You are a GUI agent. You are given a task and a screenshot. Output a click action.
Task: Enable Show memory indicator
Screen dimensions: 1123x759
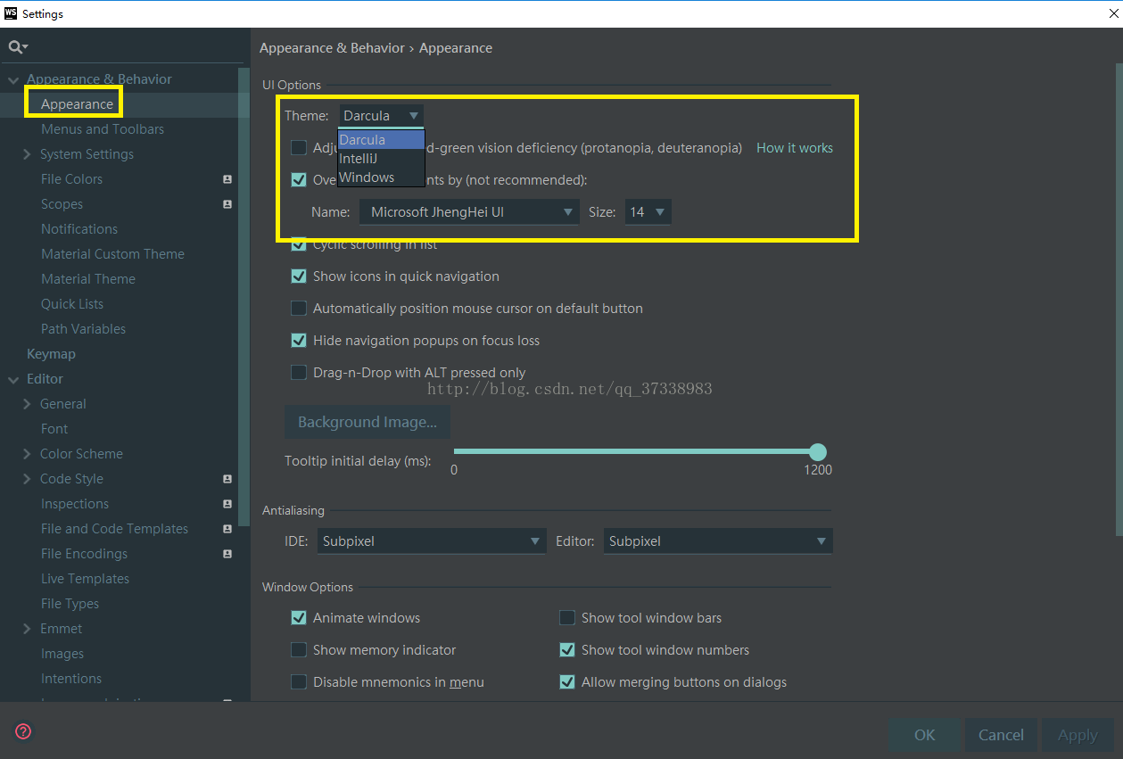pos(299,650)
